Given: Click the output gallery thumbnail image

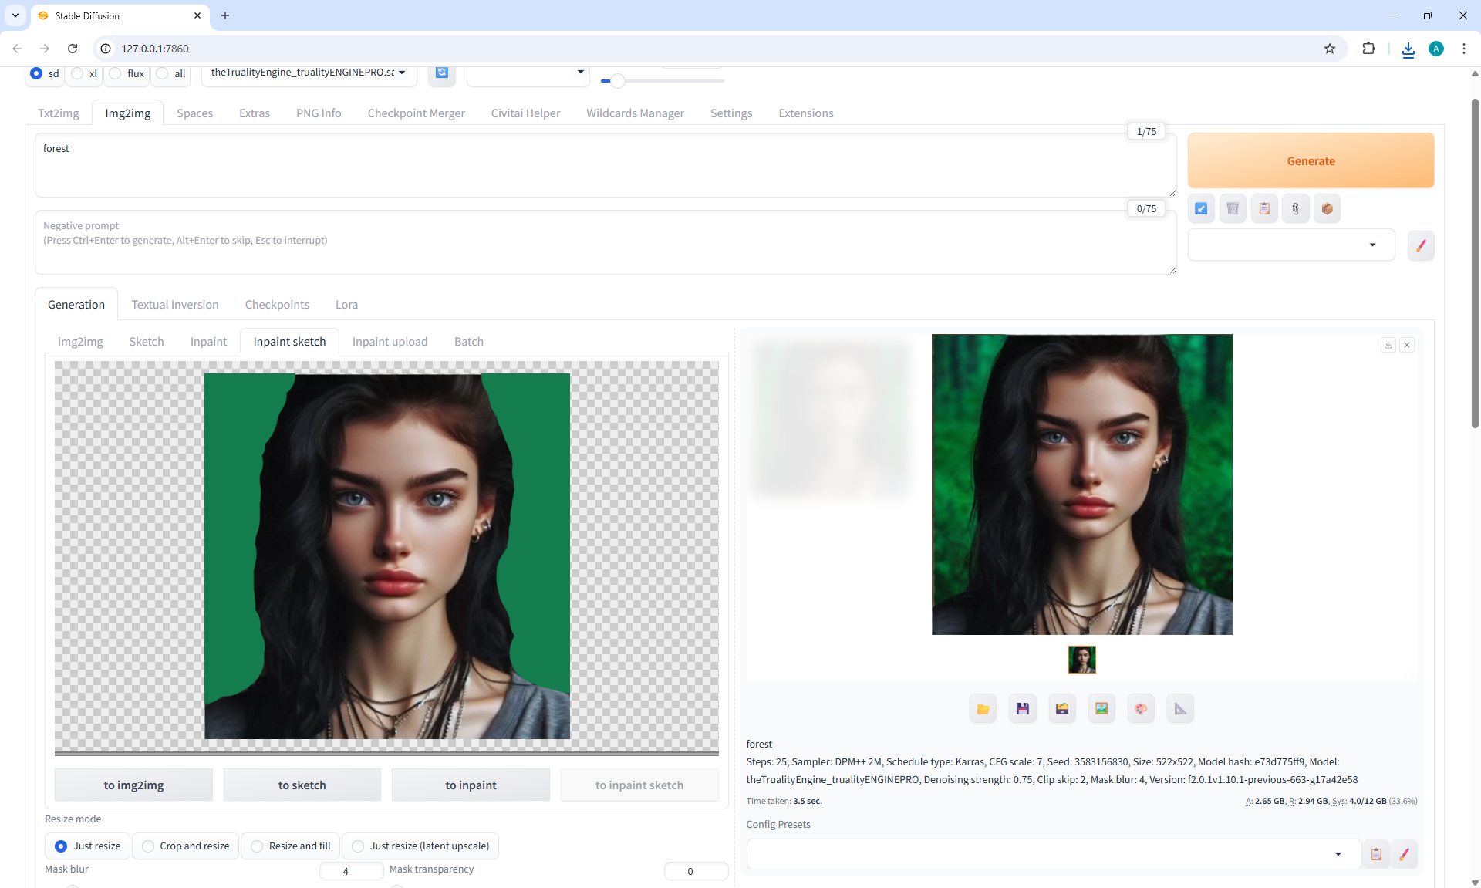Looking at the screenshot, I should click(x=1081, y=660).
